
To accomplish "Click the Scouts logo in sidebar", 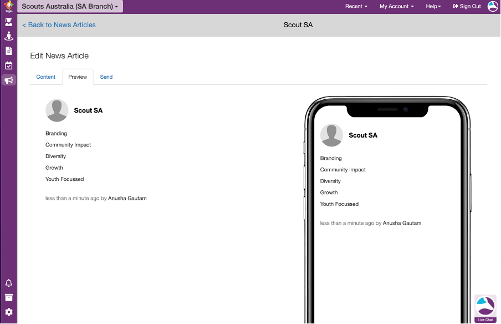I will pyautogui.click(x=8, y=6).
